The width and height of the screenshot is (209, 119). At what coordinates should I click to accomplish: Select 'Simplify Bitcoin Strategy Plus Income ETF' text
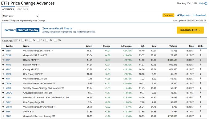coord(43,88)
